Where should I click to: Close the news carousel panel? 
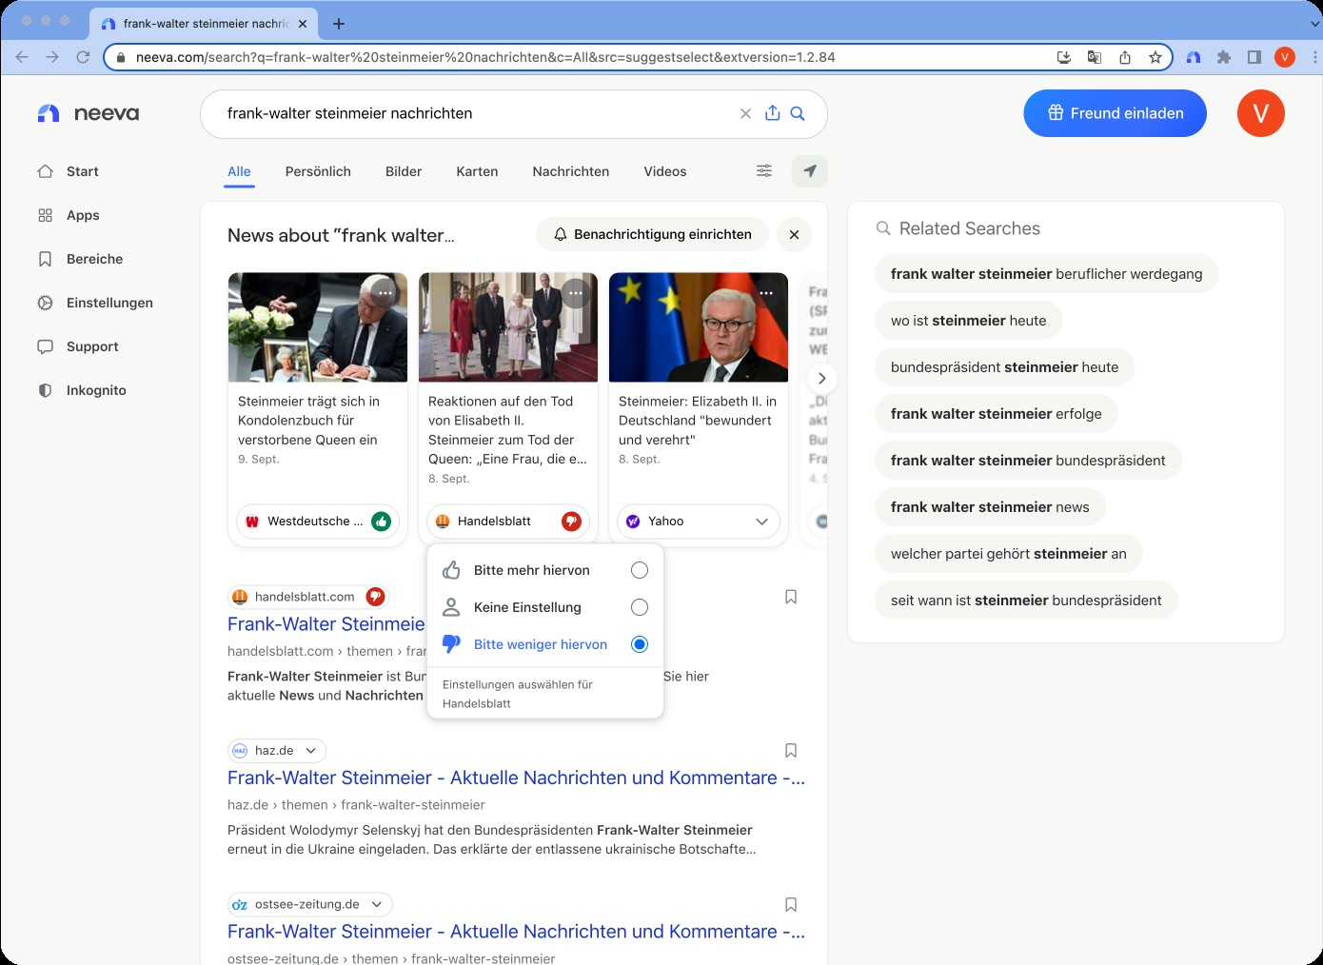[x=794, y=234]
